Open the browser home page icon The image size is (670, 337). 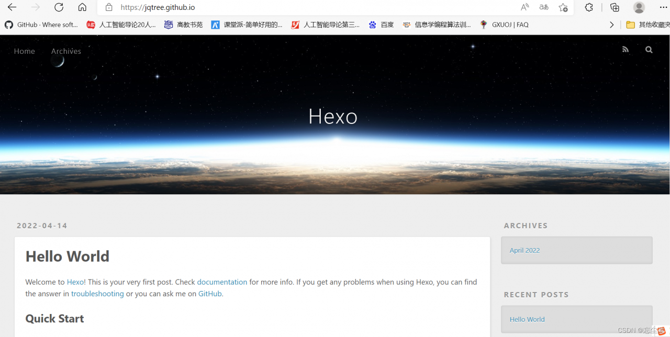[82, 7]
